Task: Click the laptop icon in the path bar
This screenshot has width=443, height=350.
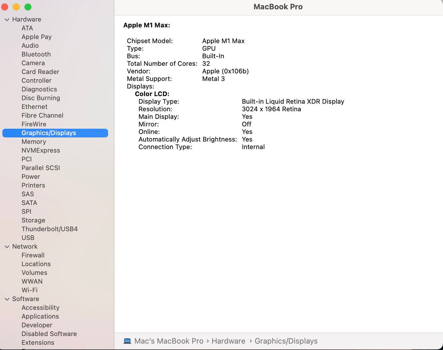Action: coord(127,341)
